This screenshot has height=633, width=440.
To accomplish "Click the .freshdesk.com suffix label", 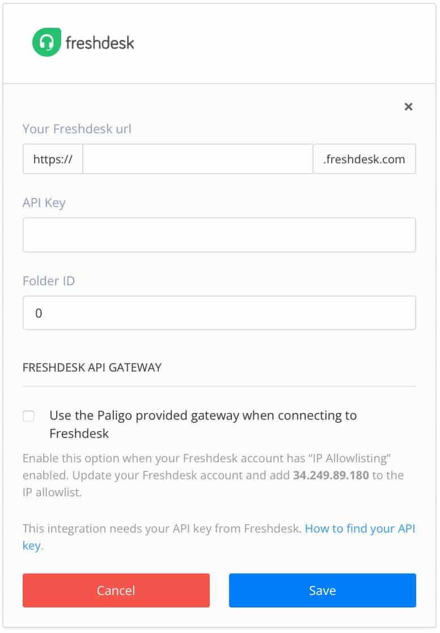I will (x=364, y=159).
